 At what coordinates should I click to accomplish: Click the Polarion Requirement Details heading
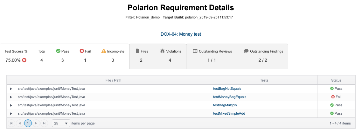click(181, 8)
